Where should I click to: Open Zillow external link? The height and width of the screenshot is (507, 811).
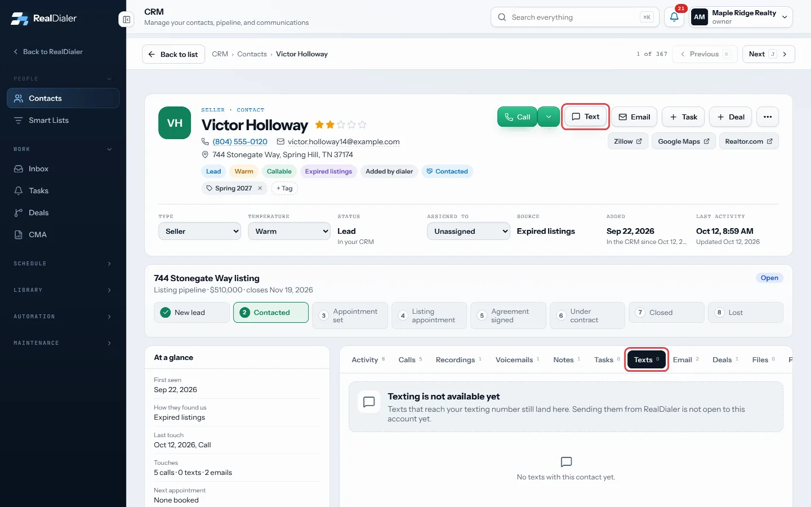tap(628, 141)
